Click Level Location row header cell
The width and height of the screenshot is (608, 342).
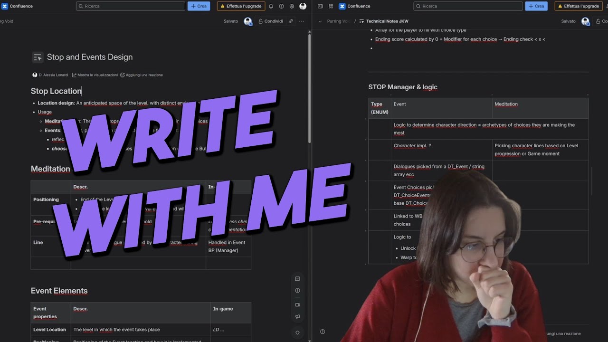click(x=50, y=330)
